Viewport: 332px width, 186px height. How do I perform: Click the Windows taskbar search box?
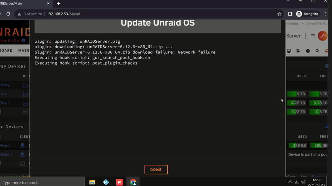pos(42,182)
